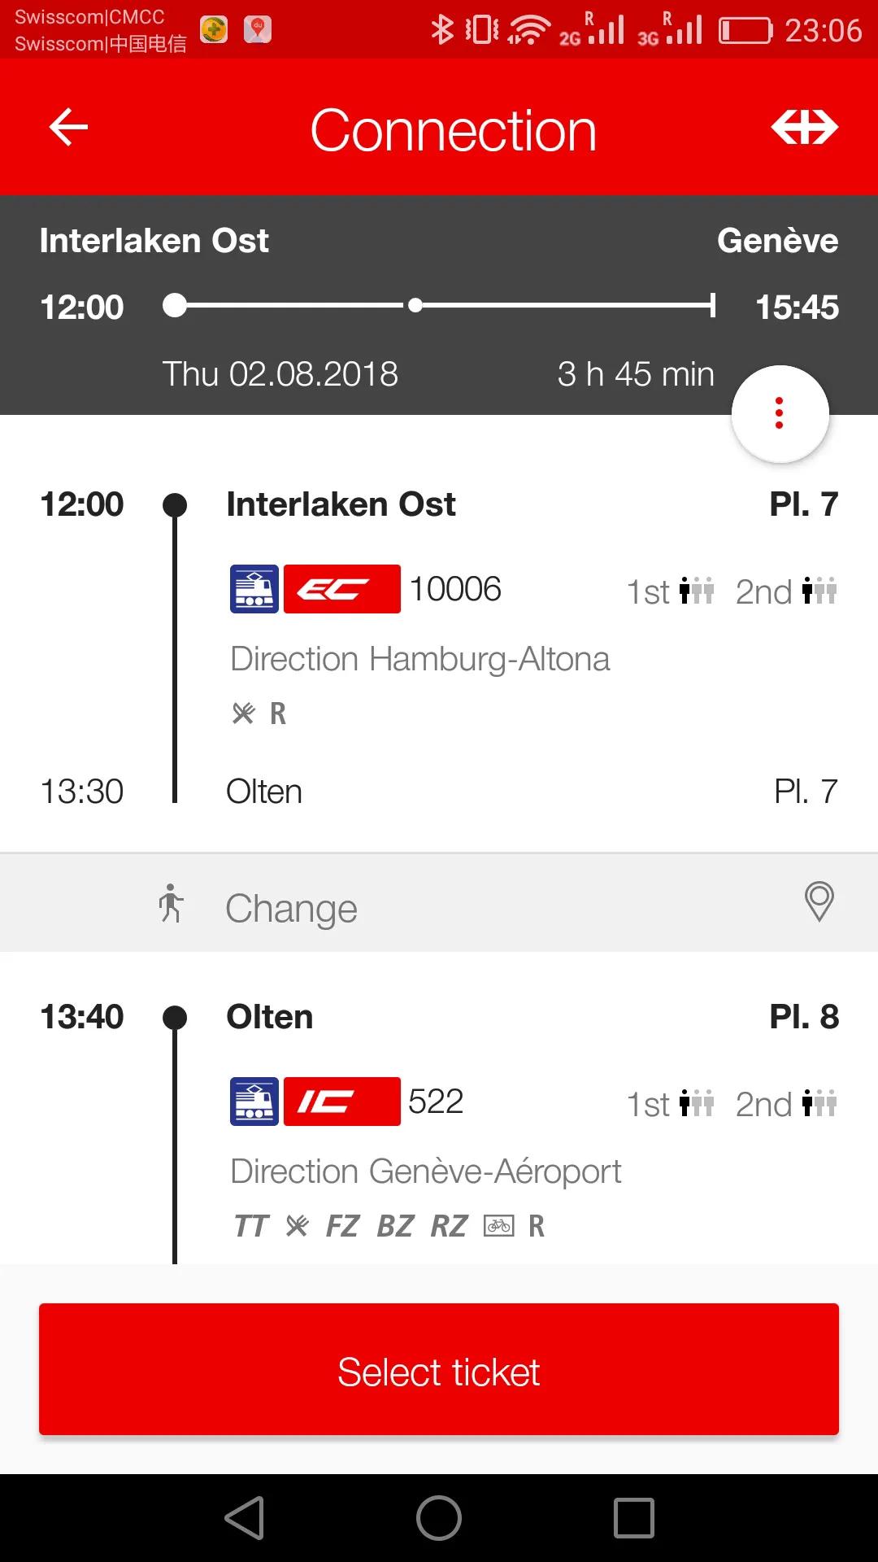Expand Direction Genève-Aéroport train details

click(x=425, y=1171)
